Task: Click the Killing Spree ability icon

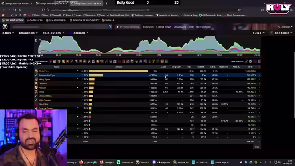Action: coord(36,79)
